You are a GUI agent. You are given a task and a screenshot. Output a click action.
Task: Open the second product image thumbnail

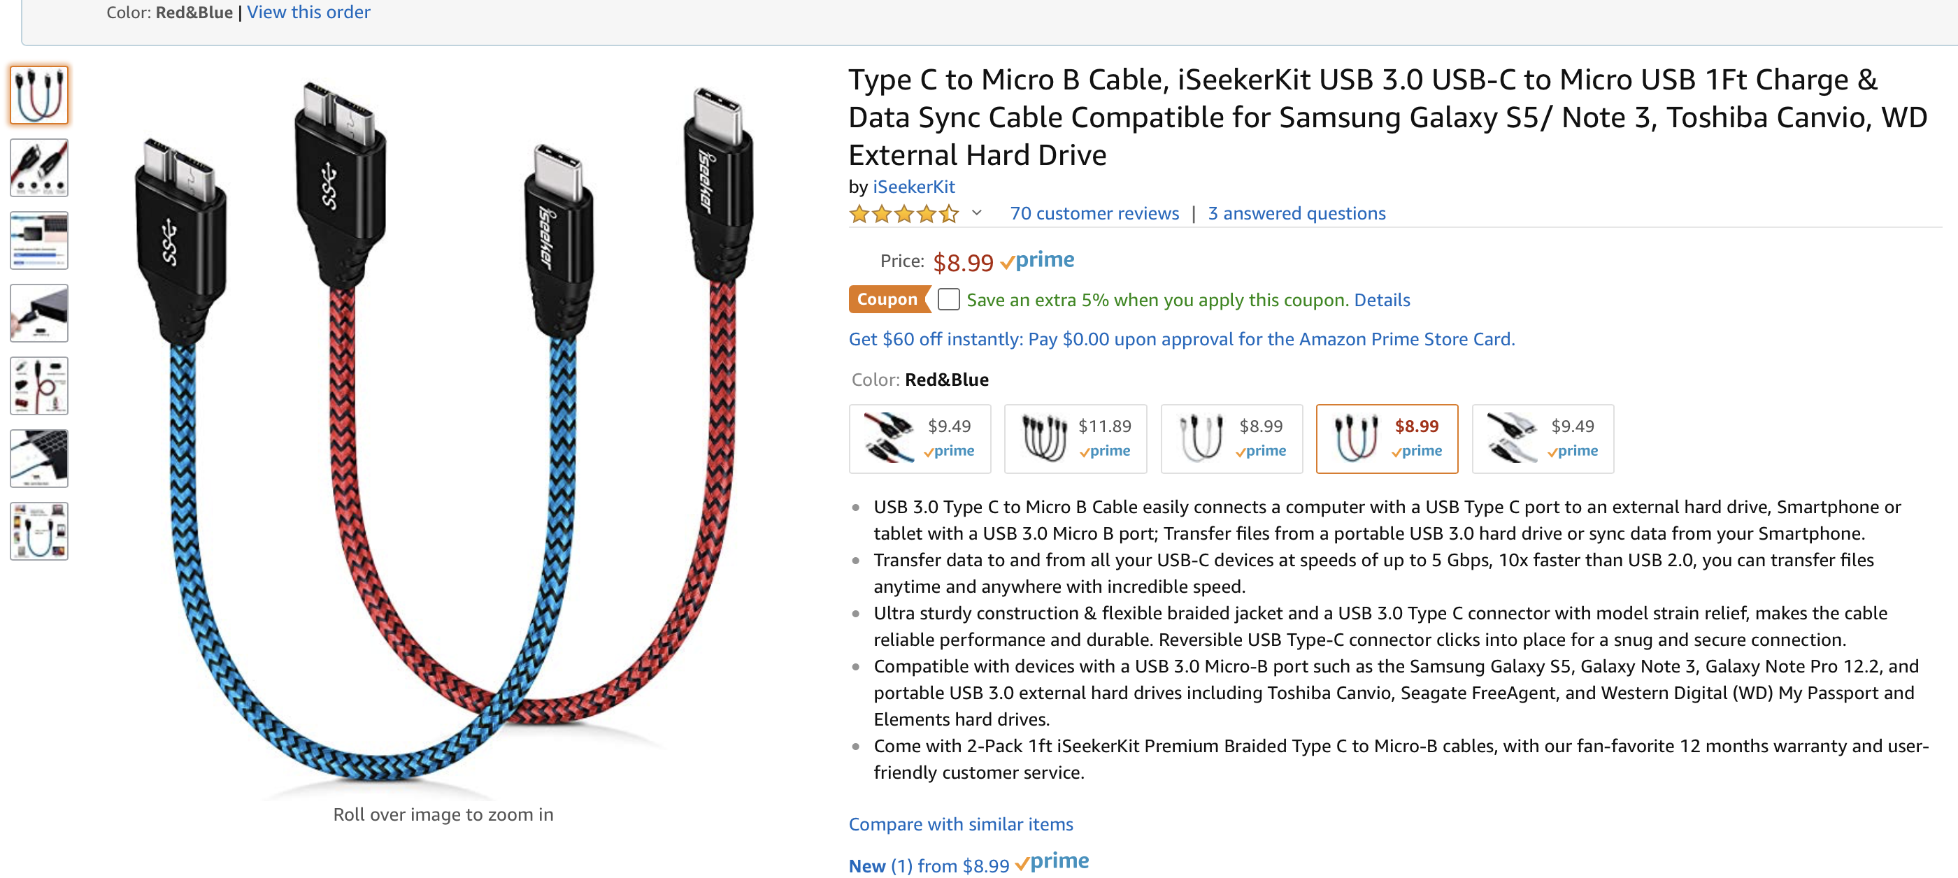(x=38, y=168)
